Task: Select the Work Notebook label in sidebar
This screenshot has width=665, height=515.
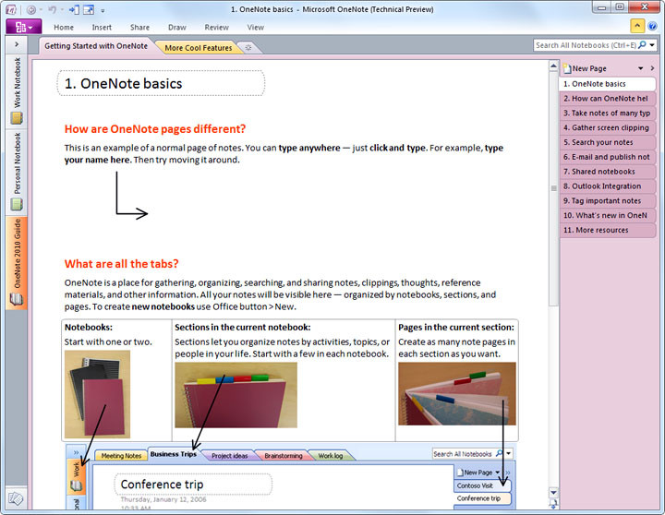Action: pyautogui.click(x=17, y=82)
